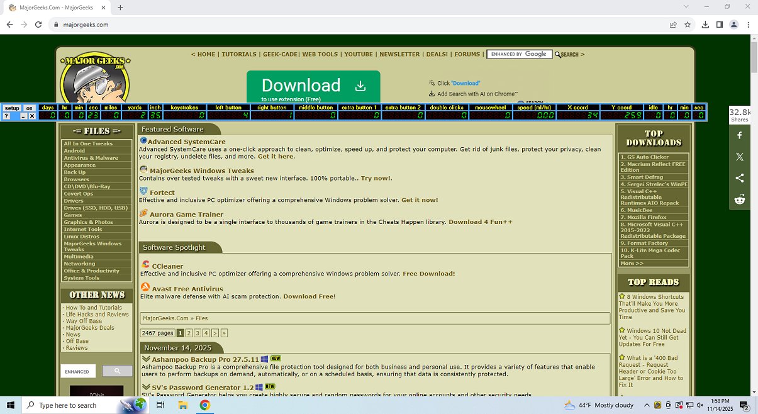Screen dimensions: 758x414
Task: Open the HOME menu link
Action: point(206,54)
